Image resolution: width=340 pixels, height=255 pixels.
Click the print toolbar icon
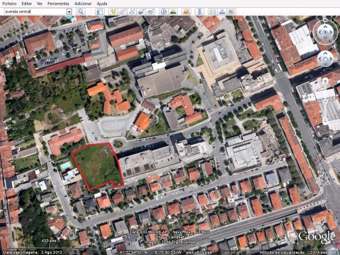tap(222, 11)
